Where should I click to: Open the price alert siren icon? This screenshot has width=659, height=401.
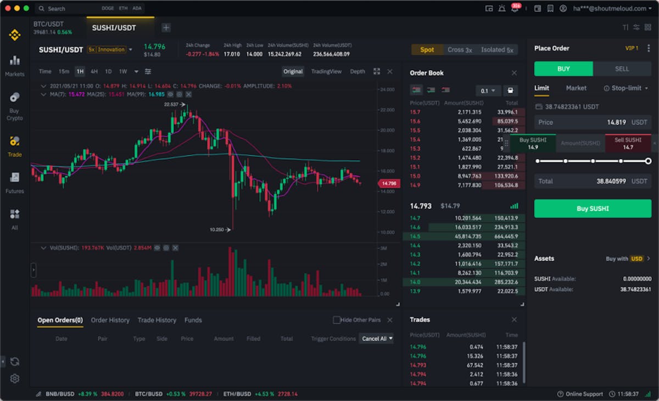tap(502, 9)
